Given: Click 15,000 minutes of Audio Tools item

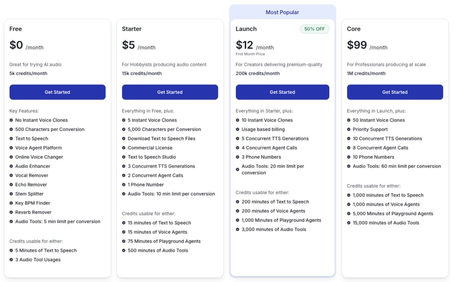Looking at the screenshot, I should [x=386, y=223].
